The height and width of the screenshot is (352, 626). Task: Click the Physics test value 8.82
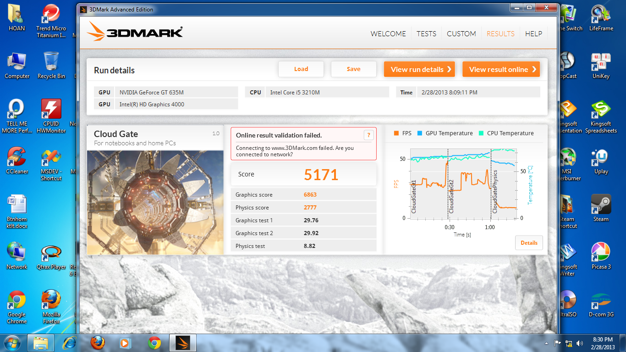(309, 246)
